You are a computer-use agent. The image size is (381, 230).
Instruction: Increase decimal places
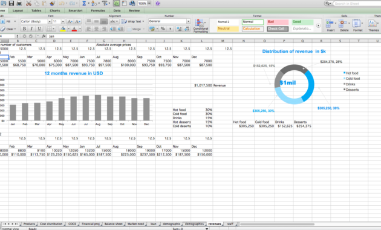pyautogui.click(x=179, y=28)
